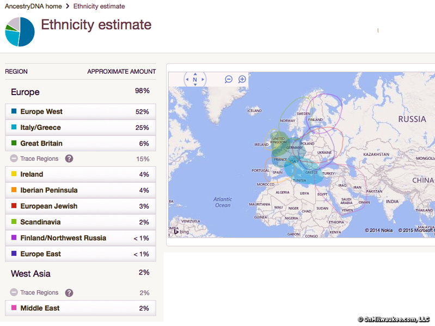This screenshot has width=435, height=326.
Task: Open the Ireland 4% region row
Action: (x=81, y=174)
